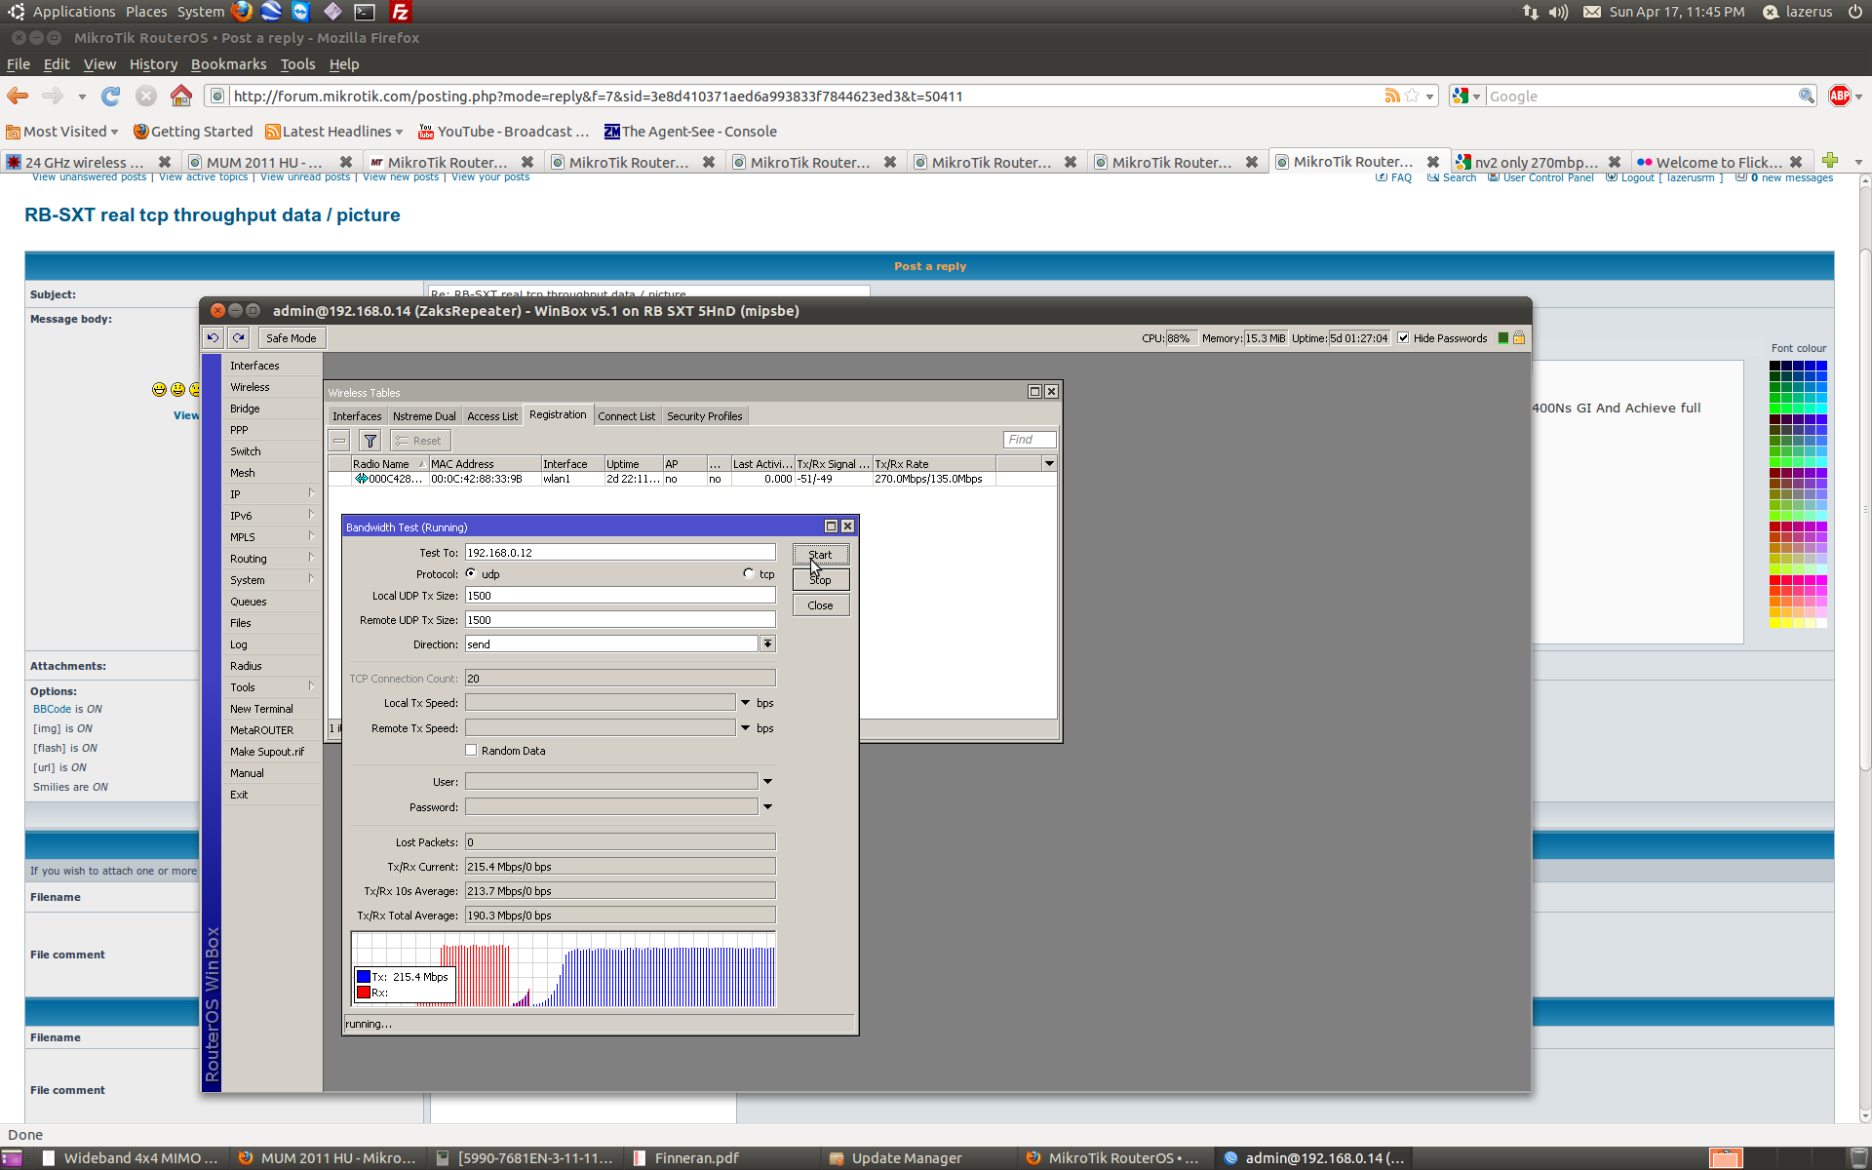
Task: Open FileZilla from the top panel
Action: point(400,12)
